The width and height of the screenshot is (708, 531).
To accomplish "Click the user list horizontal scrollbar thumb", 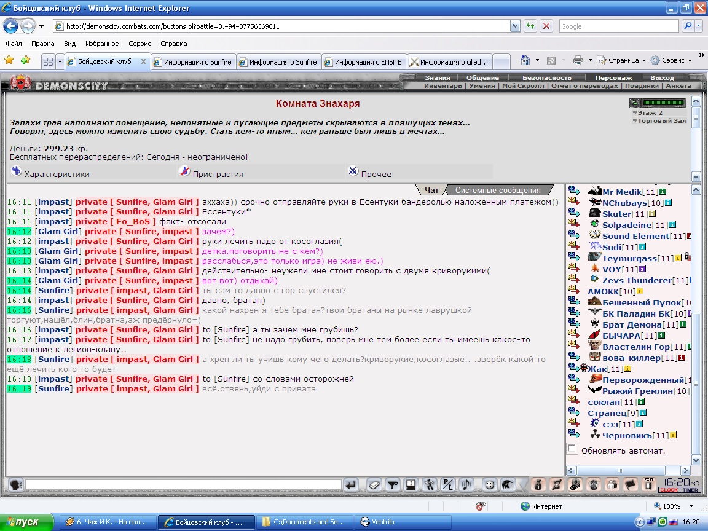I will [621, 471].
